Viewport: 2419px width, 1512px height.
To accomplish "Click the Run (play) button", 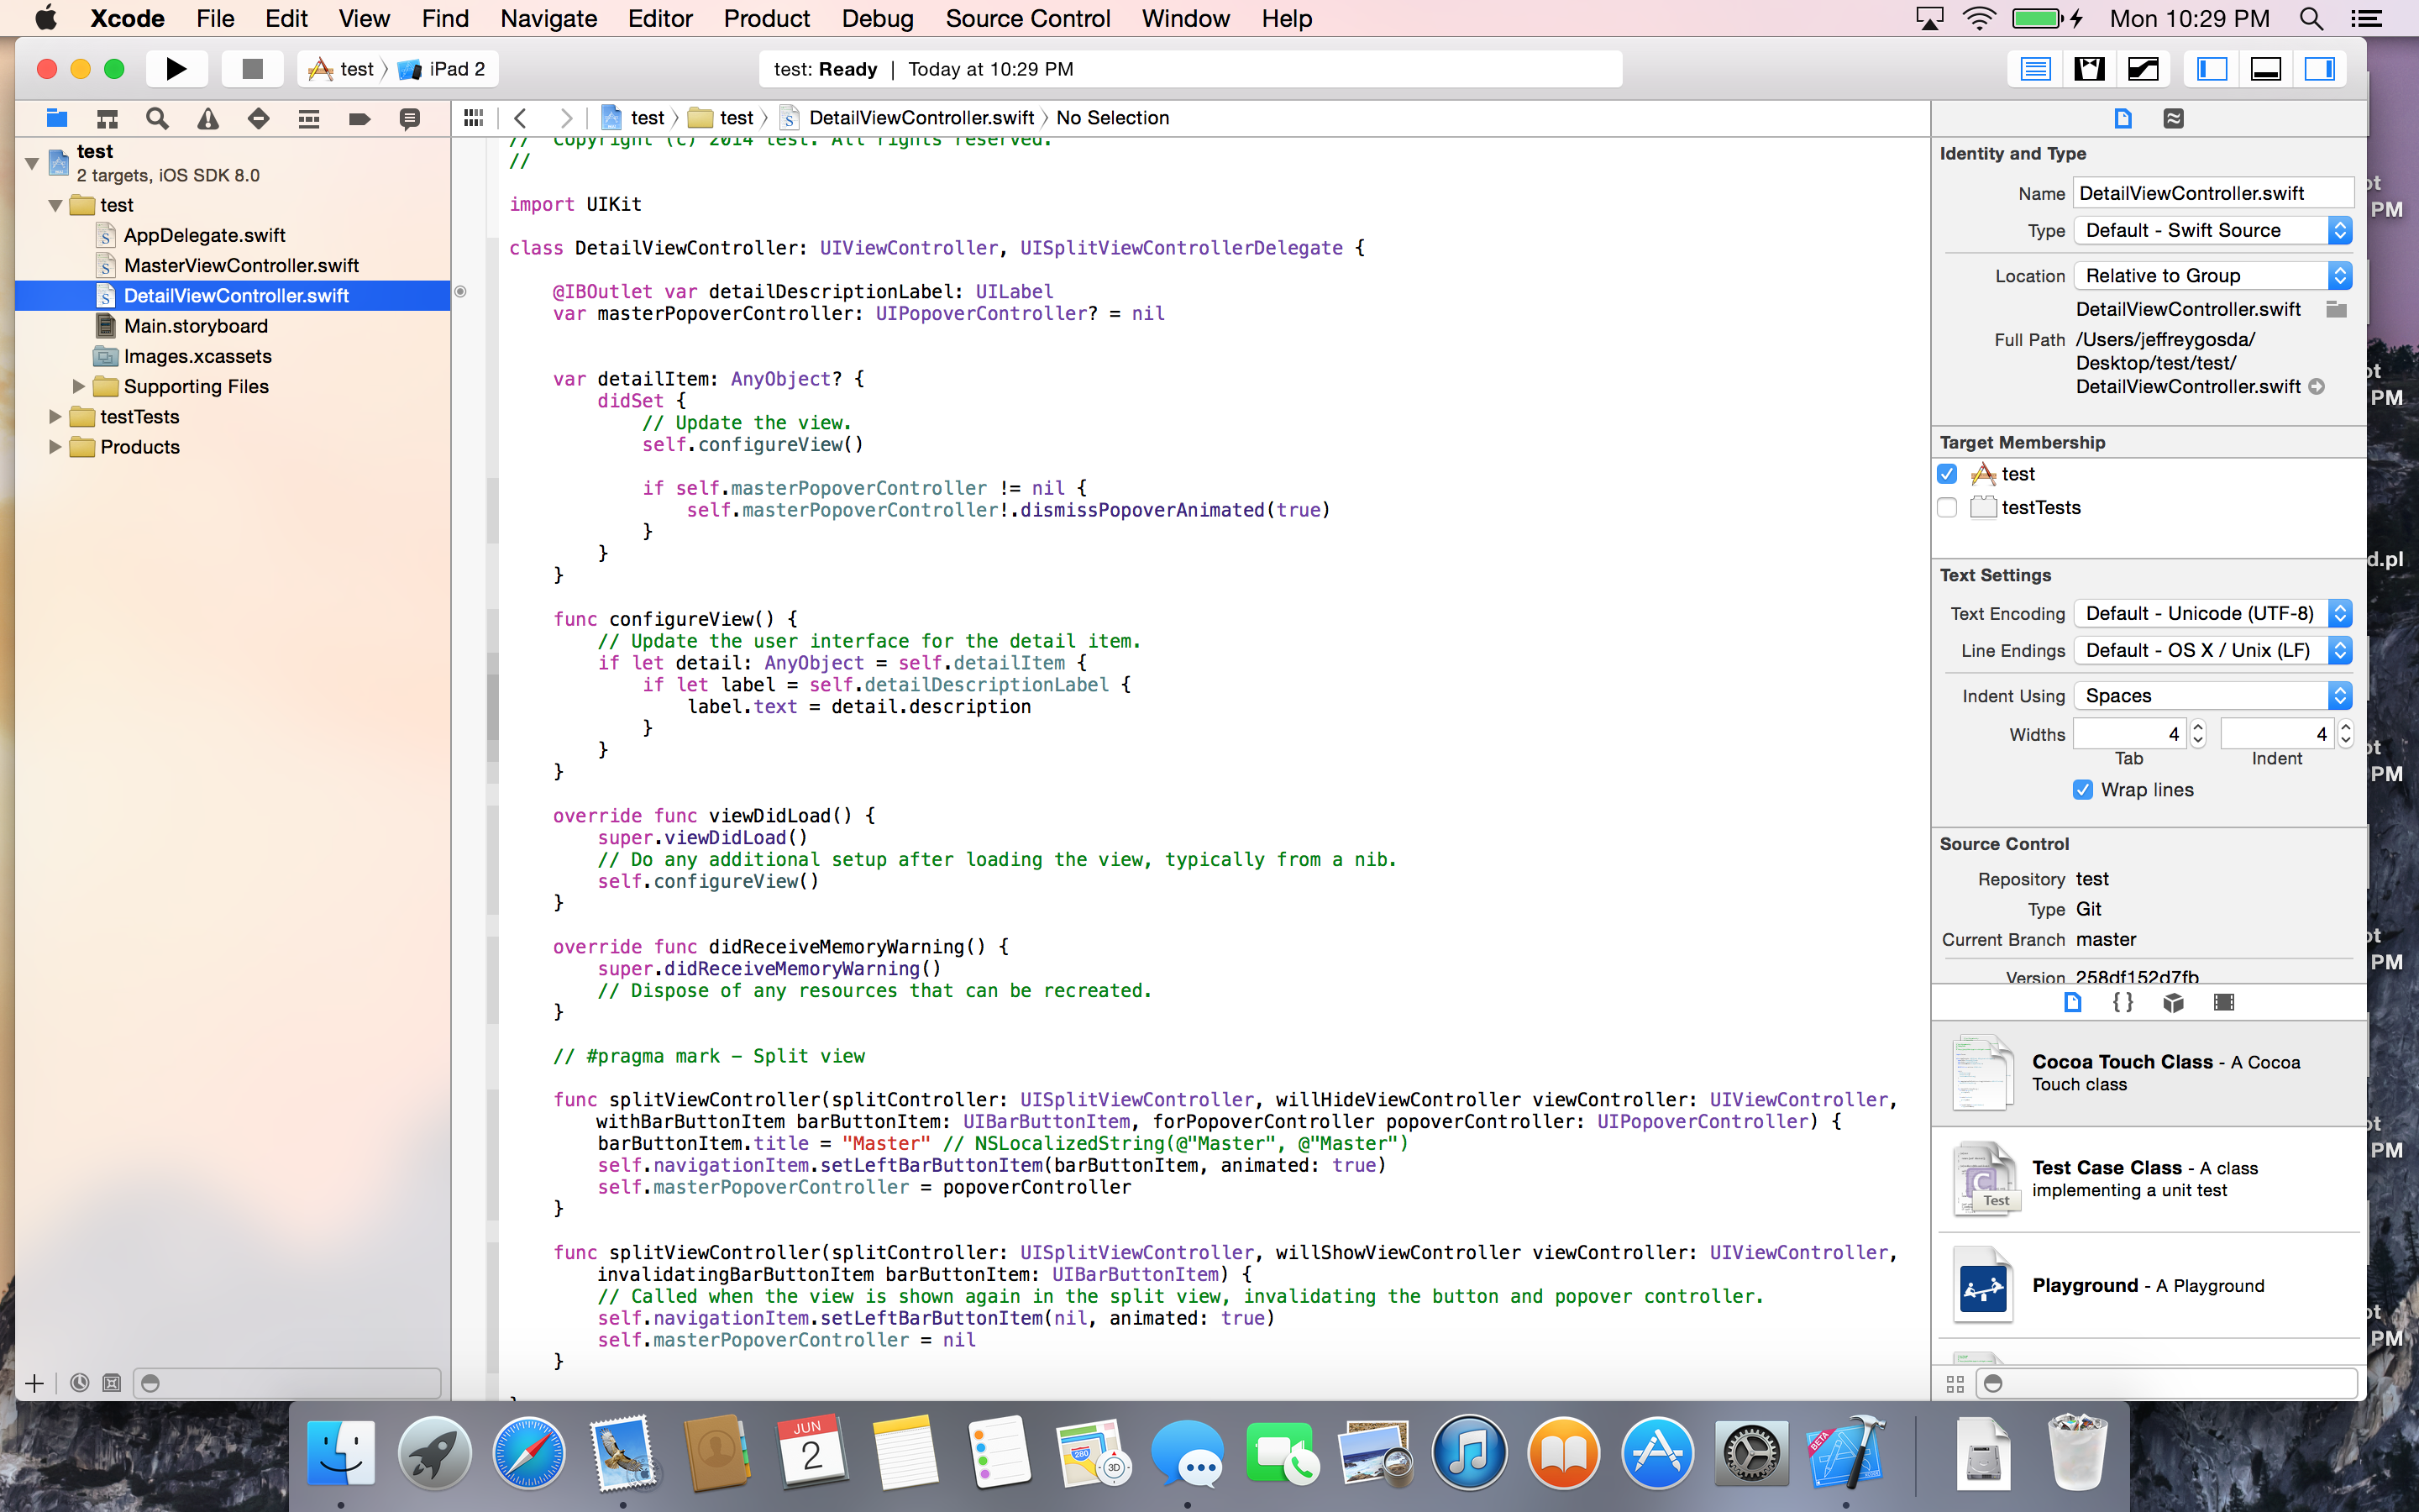I will [176, 69].
